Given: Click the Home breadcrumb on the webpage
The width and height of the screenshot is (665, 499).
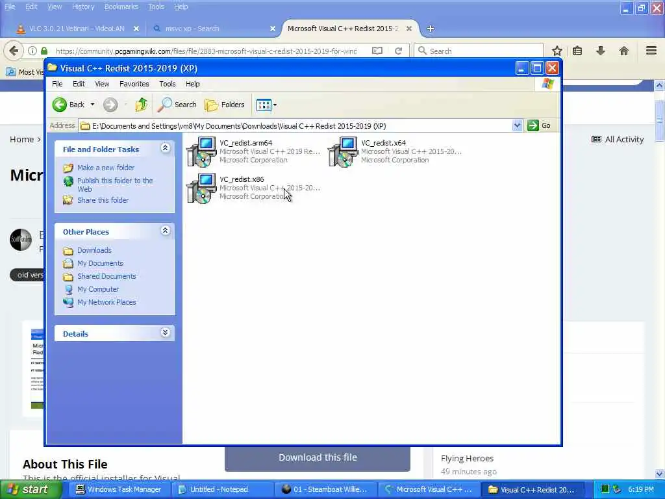Looking at the screenshot, I should [x=21, y=139].
